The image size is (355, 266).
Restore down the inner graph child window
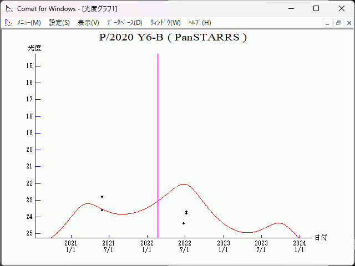pyautogui.click(x=338, y=23)
